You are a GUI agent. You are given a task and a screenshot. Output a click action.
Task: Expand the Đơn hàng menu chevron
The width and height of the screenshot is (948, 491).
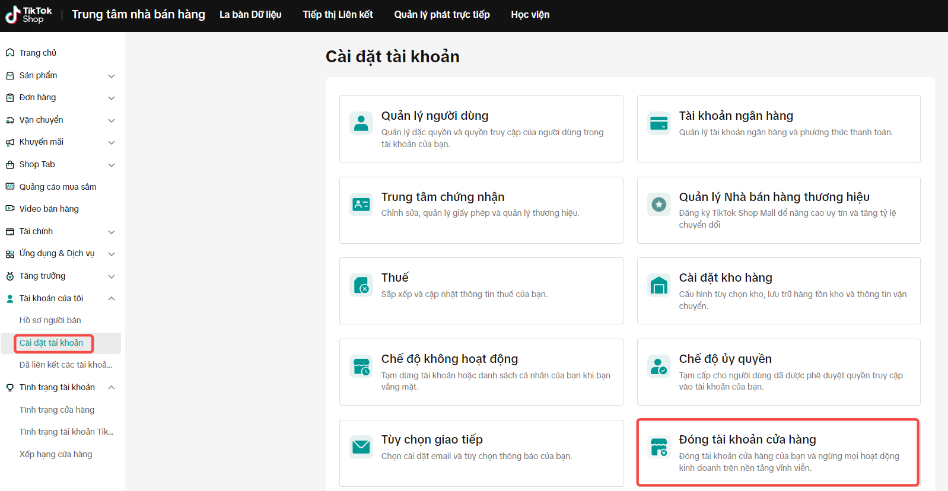click(112, 98)
